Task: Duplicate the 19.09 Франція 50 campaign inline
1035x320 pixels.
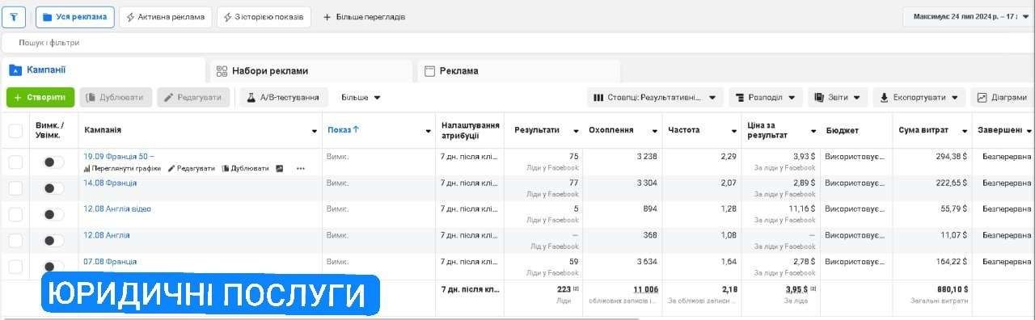Action: coord(245,169)
